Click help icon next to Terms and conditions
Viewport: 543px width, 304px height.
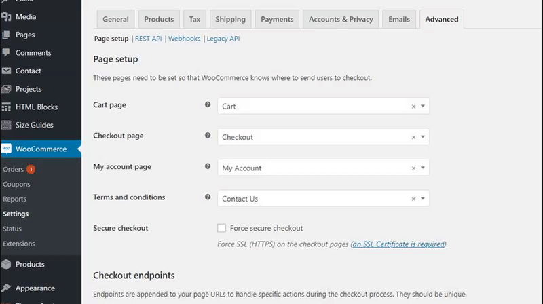[208, 197]
